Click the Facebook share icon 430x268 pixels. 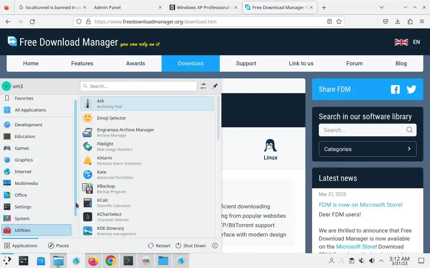(x=395, y=89)
